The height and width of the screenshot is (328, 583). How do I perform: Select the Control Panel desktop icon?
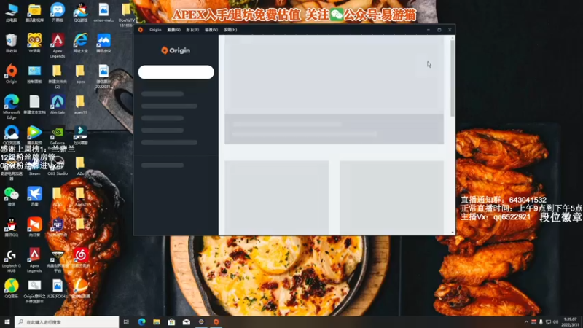click(34, 74)
